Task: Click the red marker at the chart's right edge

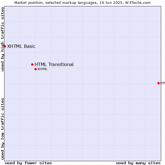Action: click(158, 83)
